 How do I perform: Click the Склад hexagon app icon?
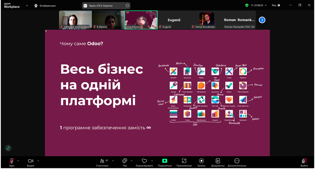[187, 114]
